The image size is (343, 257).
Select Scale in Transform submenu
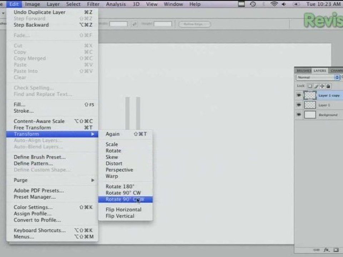pyautogui.click(x=125, y=144)
